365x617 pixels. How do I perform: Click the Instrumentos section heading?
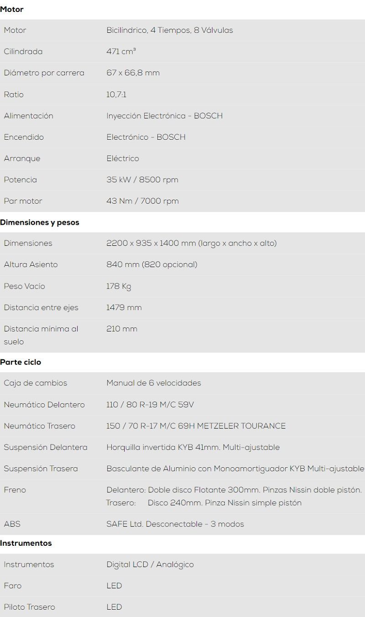[x=26, y=543]
